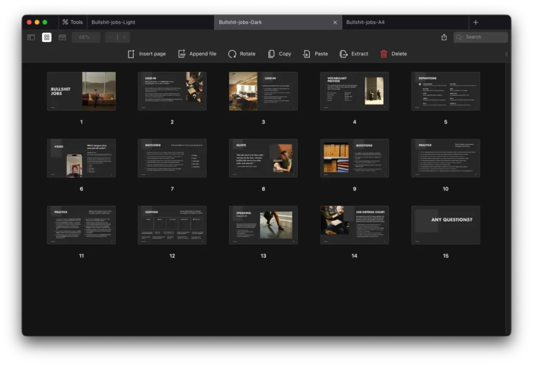Select page 15 Any Questions thumbnail

click(446, 225)
